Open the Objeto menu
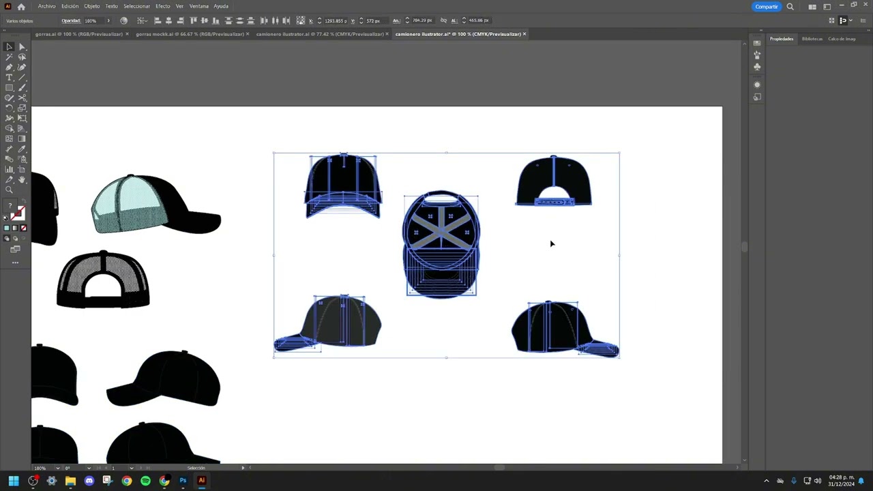873x491 pixels. [x=91, y=6]
